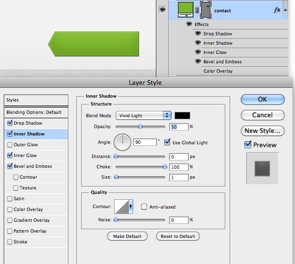Confirm the layer style with OK
This screenshot has width=295, height=264.
263,99
